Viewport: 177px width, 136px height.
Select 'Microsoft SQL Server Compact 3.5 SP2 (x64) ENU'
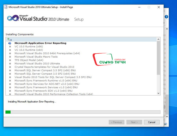click(45, 74)
